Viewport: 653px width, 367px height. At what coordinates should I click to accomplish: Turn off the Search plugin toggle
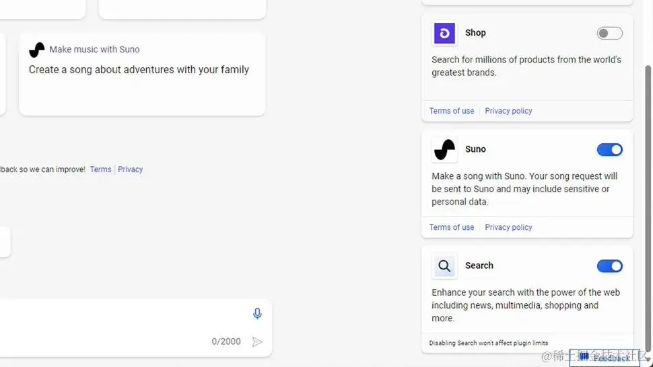pos(610,266)
